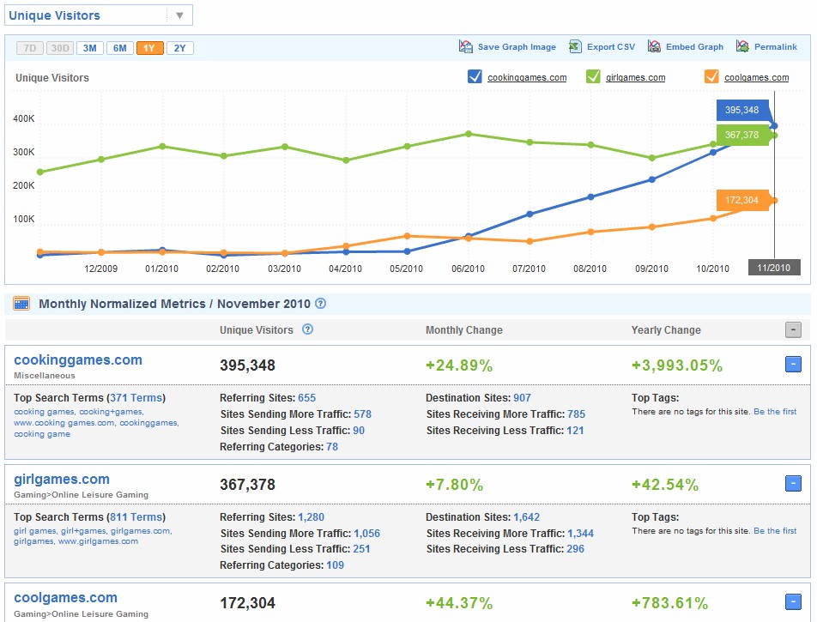Click Sites Sending More Traffic value 578
The height and width of the screenshot is (622, 817).
[x=363, y=414]
